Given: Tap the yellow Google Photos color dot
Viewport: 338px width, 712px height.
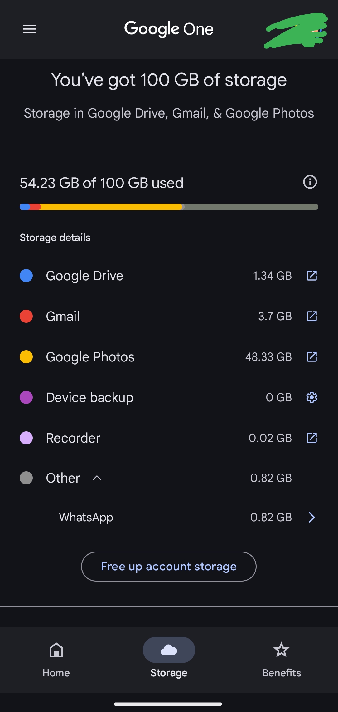Looking at the screenshot, I should (x=26, y=357).
